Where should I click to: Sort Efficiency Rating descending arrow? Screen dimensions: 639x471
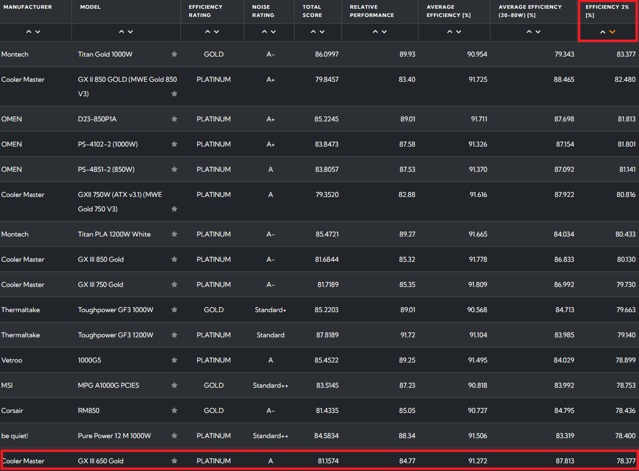coord(216,32)
